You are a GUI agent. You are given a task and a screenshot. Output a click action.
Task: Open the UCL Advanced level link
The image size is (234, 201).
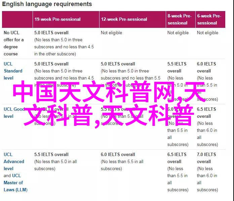click(x=14, y=161)
